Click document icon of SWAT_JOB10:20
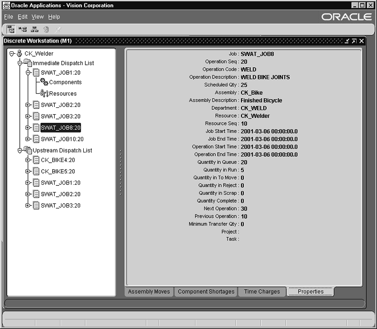 click(36, 139)
